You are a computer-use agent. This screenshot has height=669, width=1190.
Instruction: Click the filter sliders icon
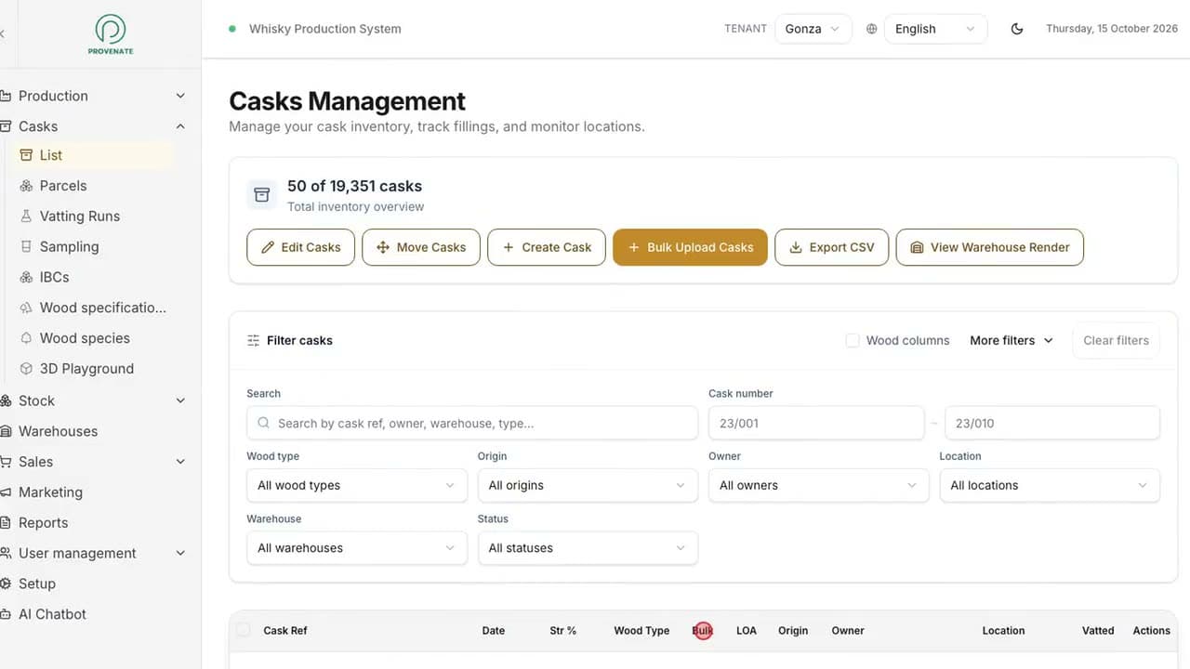point(253,341)
